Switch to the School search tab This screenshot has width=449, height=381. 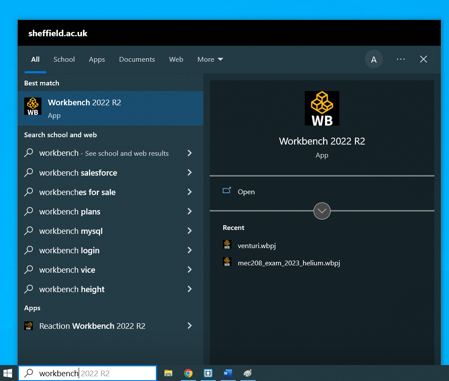64,59
